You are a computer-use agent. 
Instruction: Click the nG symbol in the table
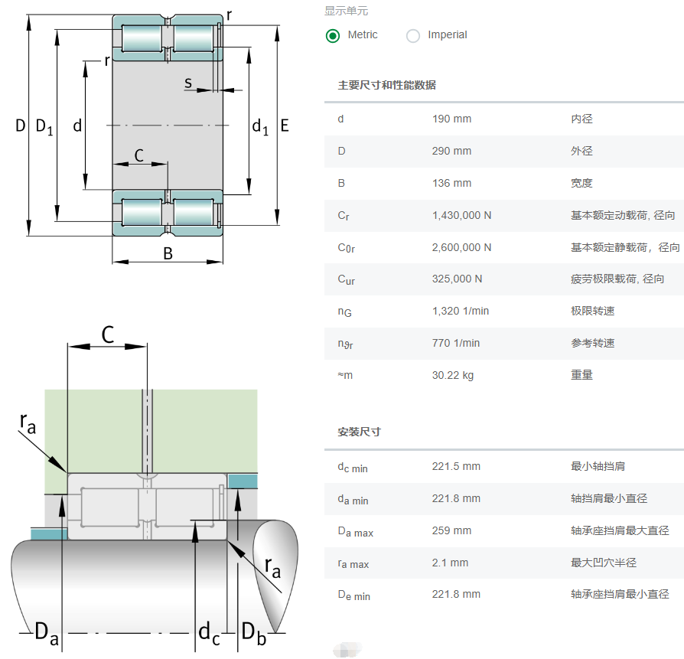click(x=344, y=312)
